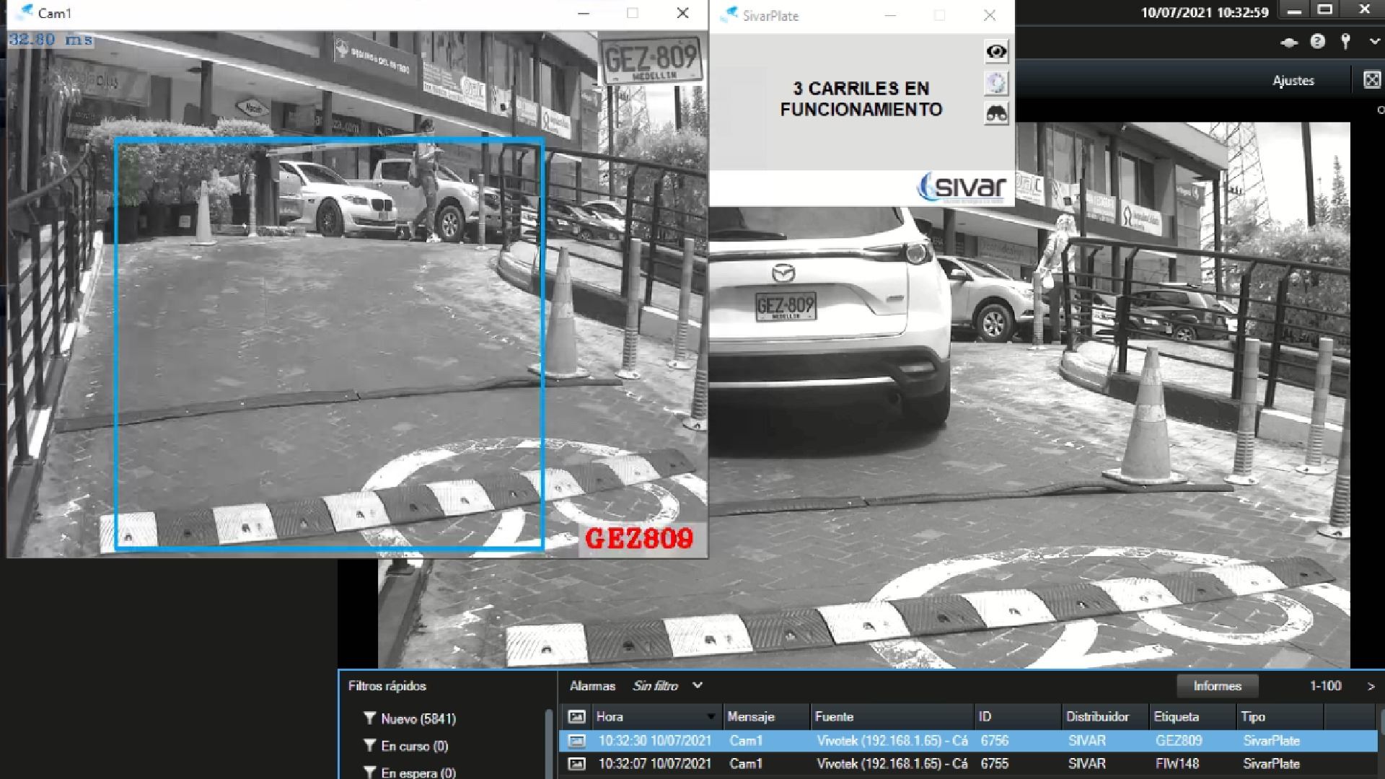Viewport: 1385px width, 779px height.
Task: Sort alarms by Hora column
Action: [656, 716]
